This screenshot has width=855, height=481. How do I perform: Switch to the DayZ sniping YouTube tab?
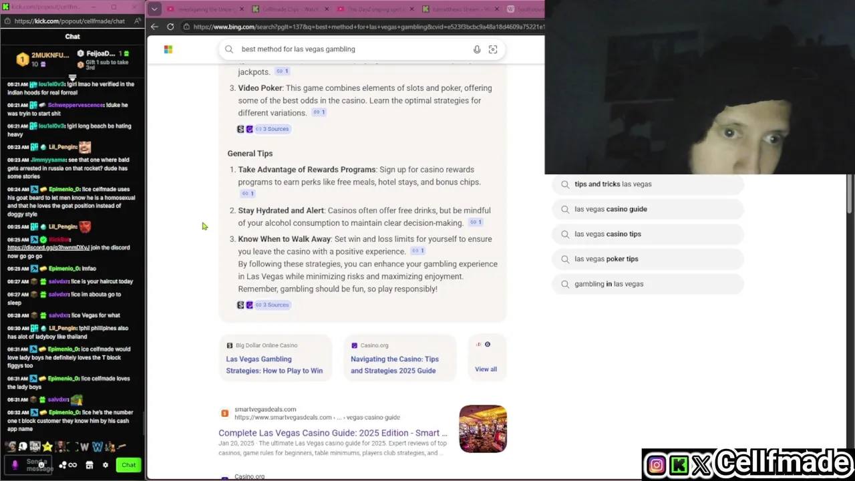tap(375, 9)
